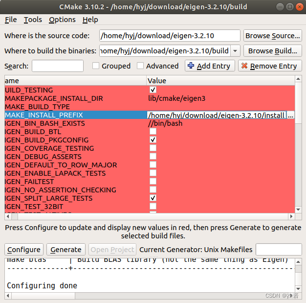
Task: Open the Help menu
Action: click(x=90, y=20)
